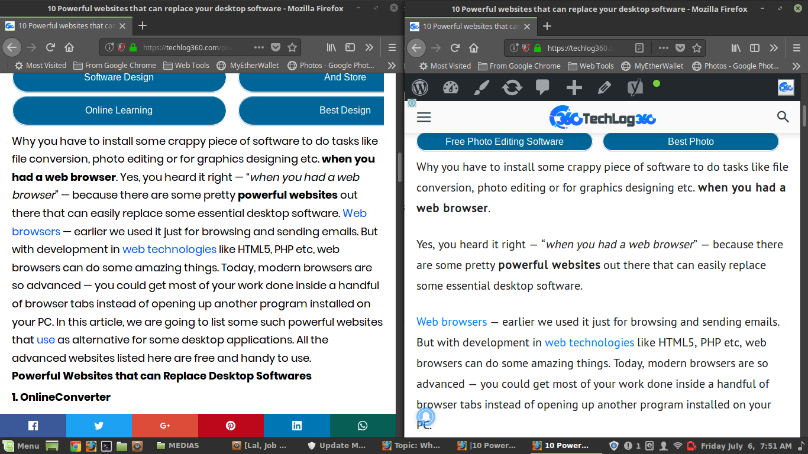This screenshot has width=808, height=454.
Task: Open Library icon in right Firefox window
Action: (x=736, y=48)
